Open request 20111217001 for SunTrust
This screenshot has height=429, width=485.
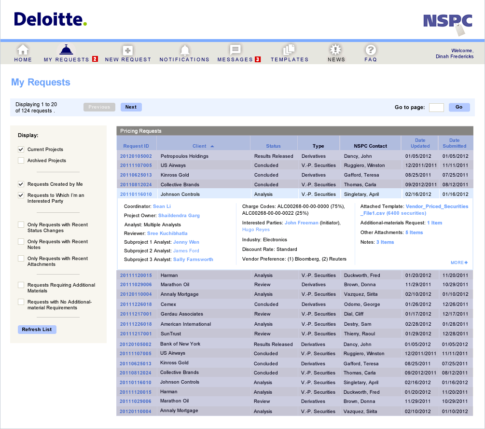(136, 334)
